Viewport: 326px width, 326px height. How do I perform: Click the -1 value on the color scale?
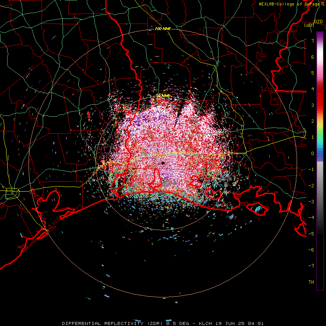[x=311, y=170]
